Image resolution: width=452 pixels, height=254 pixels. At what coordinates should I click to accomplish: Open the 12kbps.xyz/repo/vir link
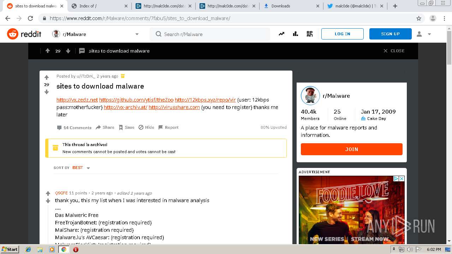click(205, 100)
